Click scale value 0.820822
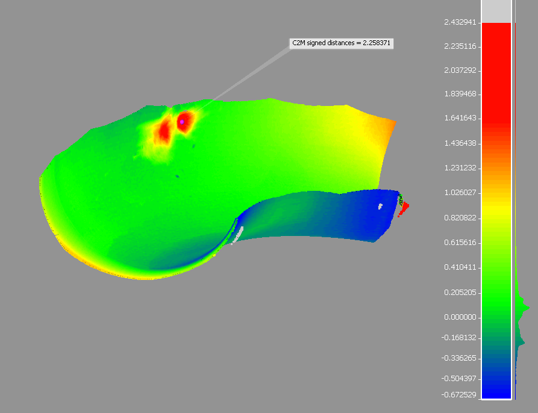Screen dimensions: 538x413 pos(460,218)
